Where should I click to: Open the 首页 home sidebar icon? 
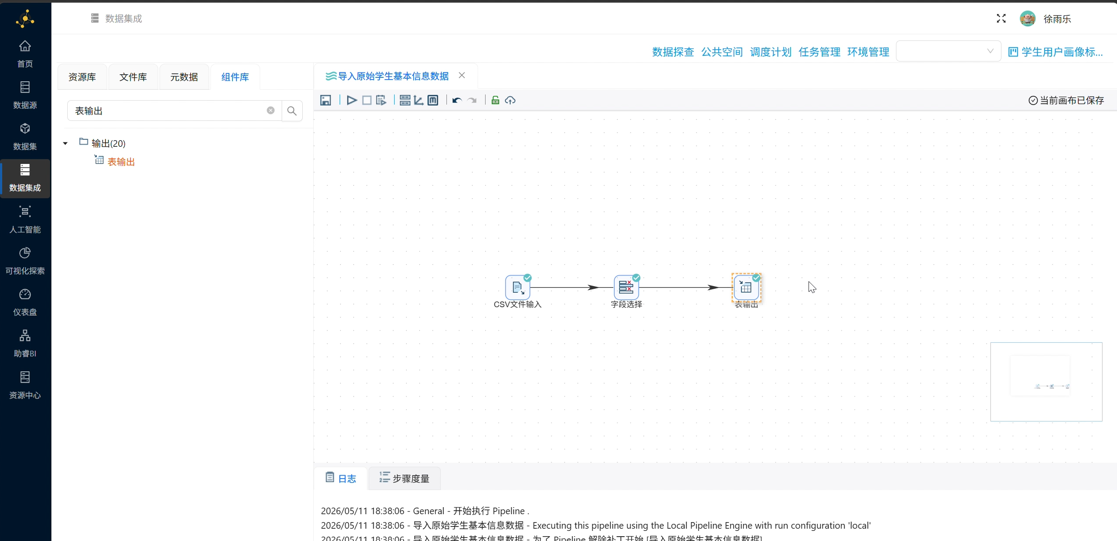(x=25, y=54)
